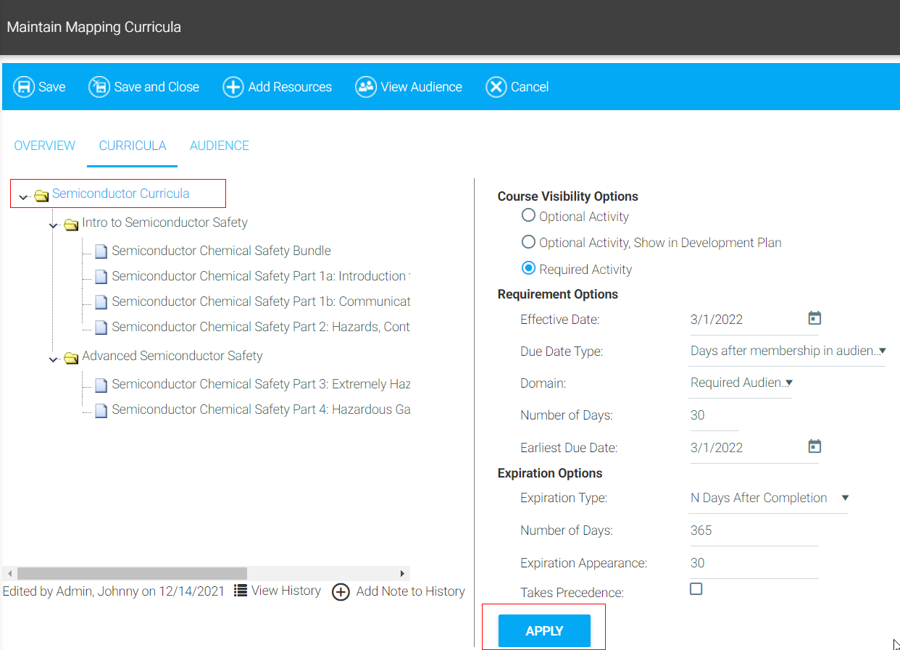
Task: Click the View Audience label
Action: click(422, 87)
